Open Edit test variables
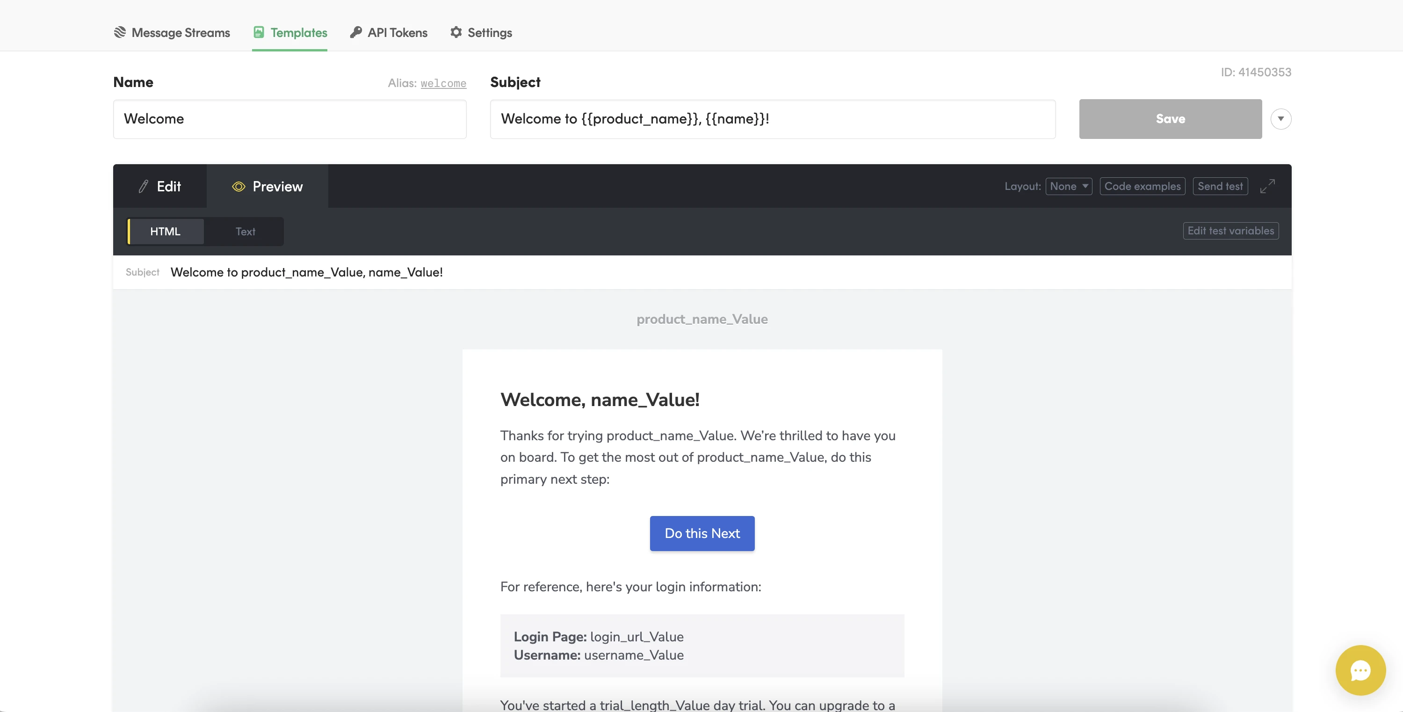The width and height of the screenshot is (1403, 712). pos(1230,231)
